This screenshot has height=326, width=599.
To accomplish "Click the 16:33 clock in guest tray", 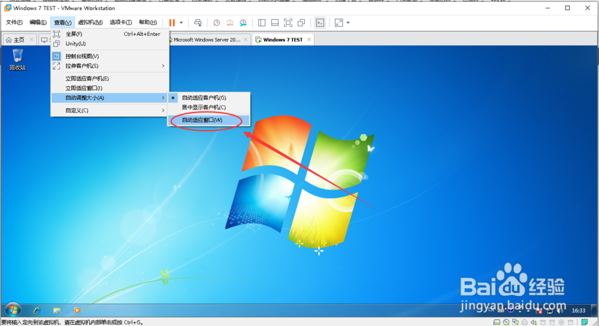I will point(579,311).
